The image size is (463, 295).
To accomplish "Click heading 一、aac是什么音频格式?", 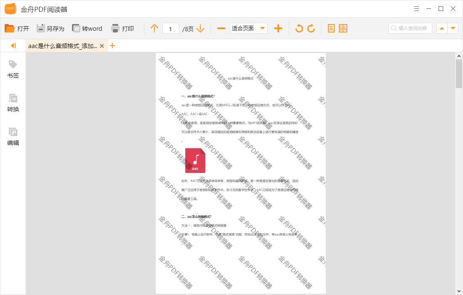I will 198,97.
